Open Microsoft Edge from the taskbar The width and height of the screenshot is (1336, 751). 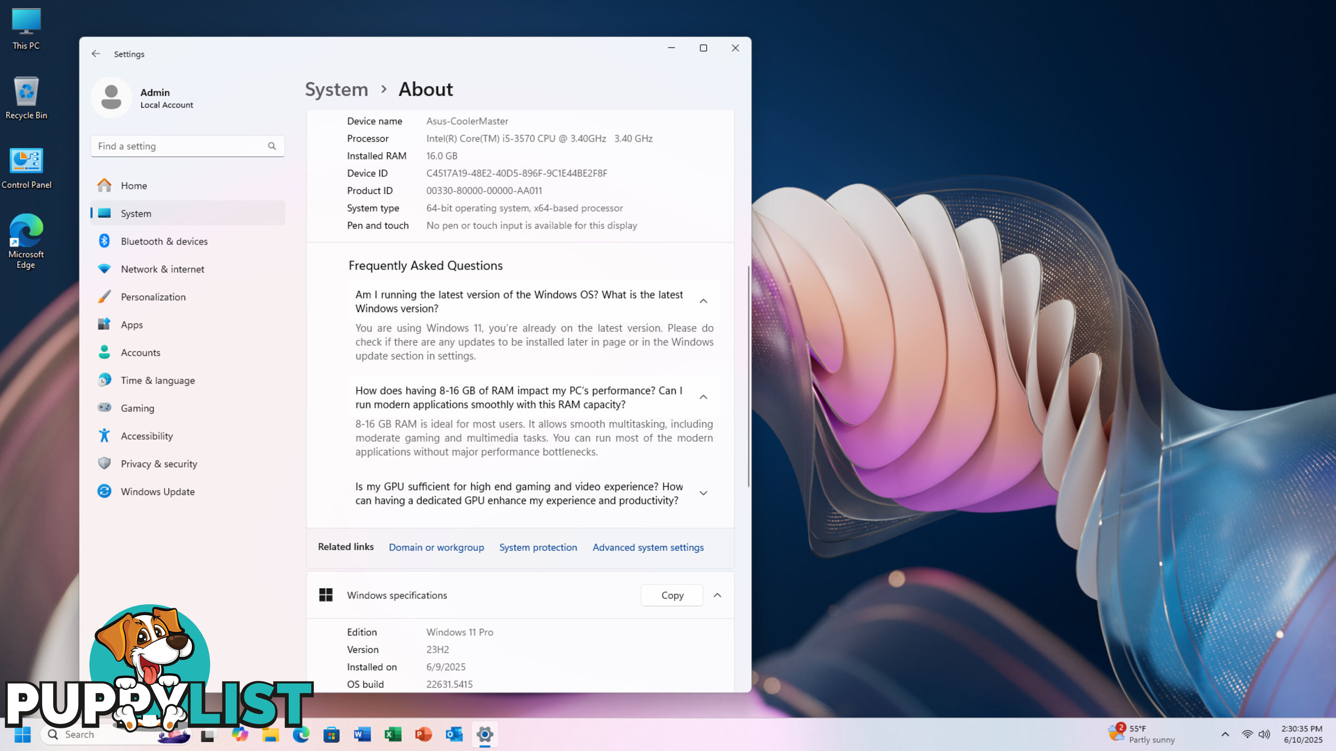point(301,734)
